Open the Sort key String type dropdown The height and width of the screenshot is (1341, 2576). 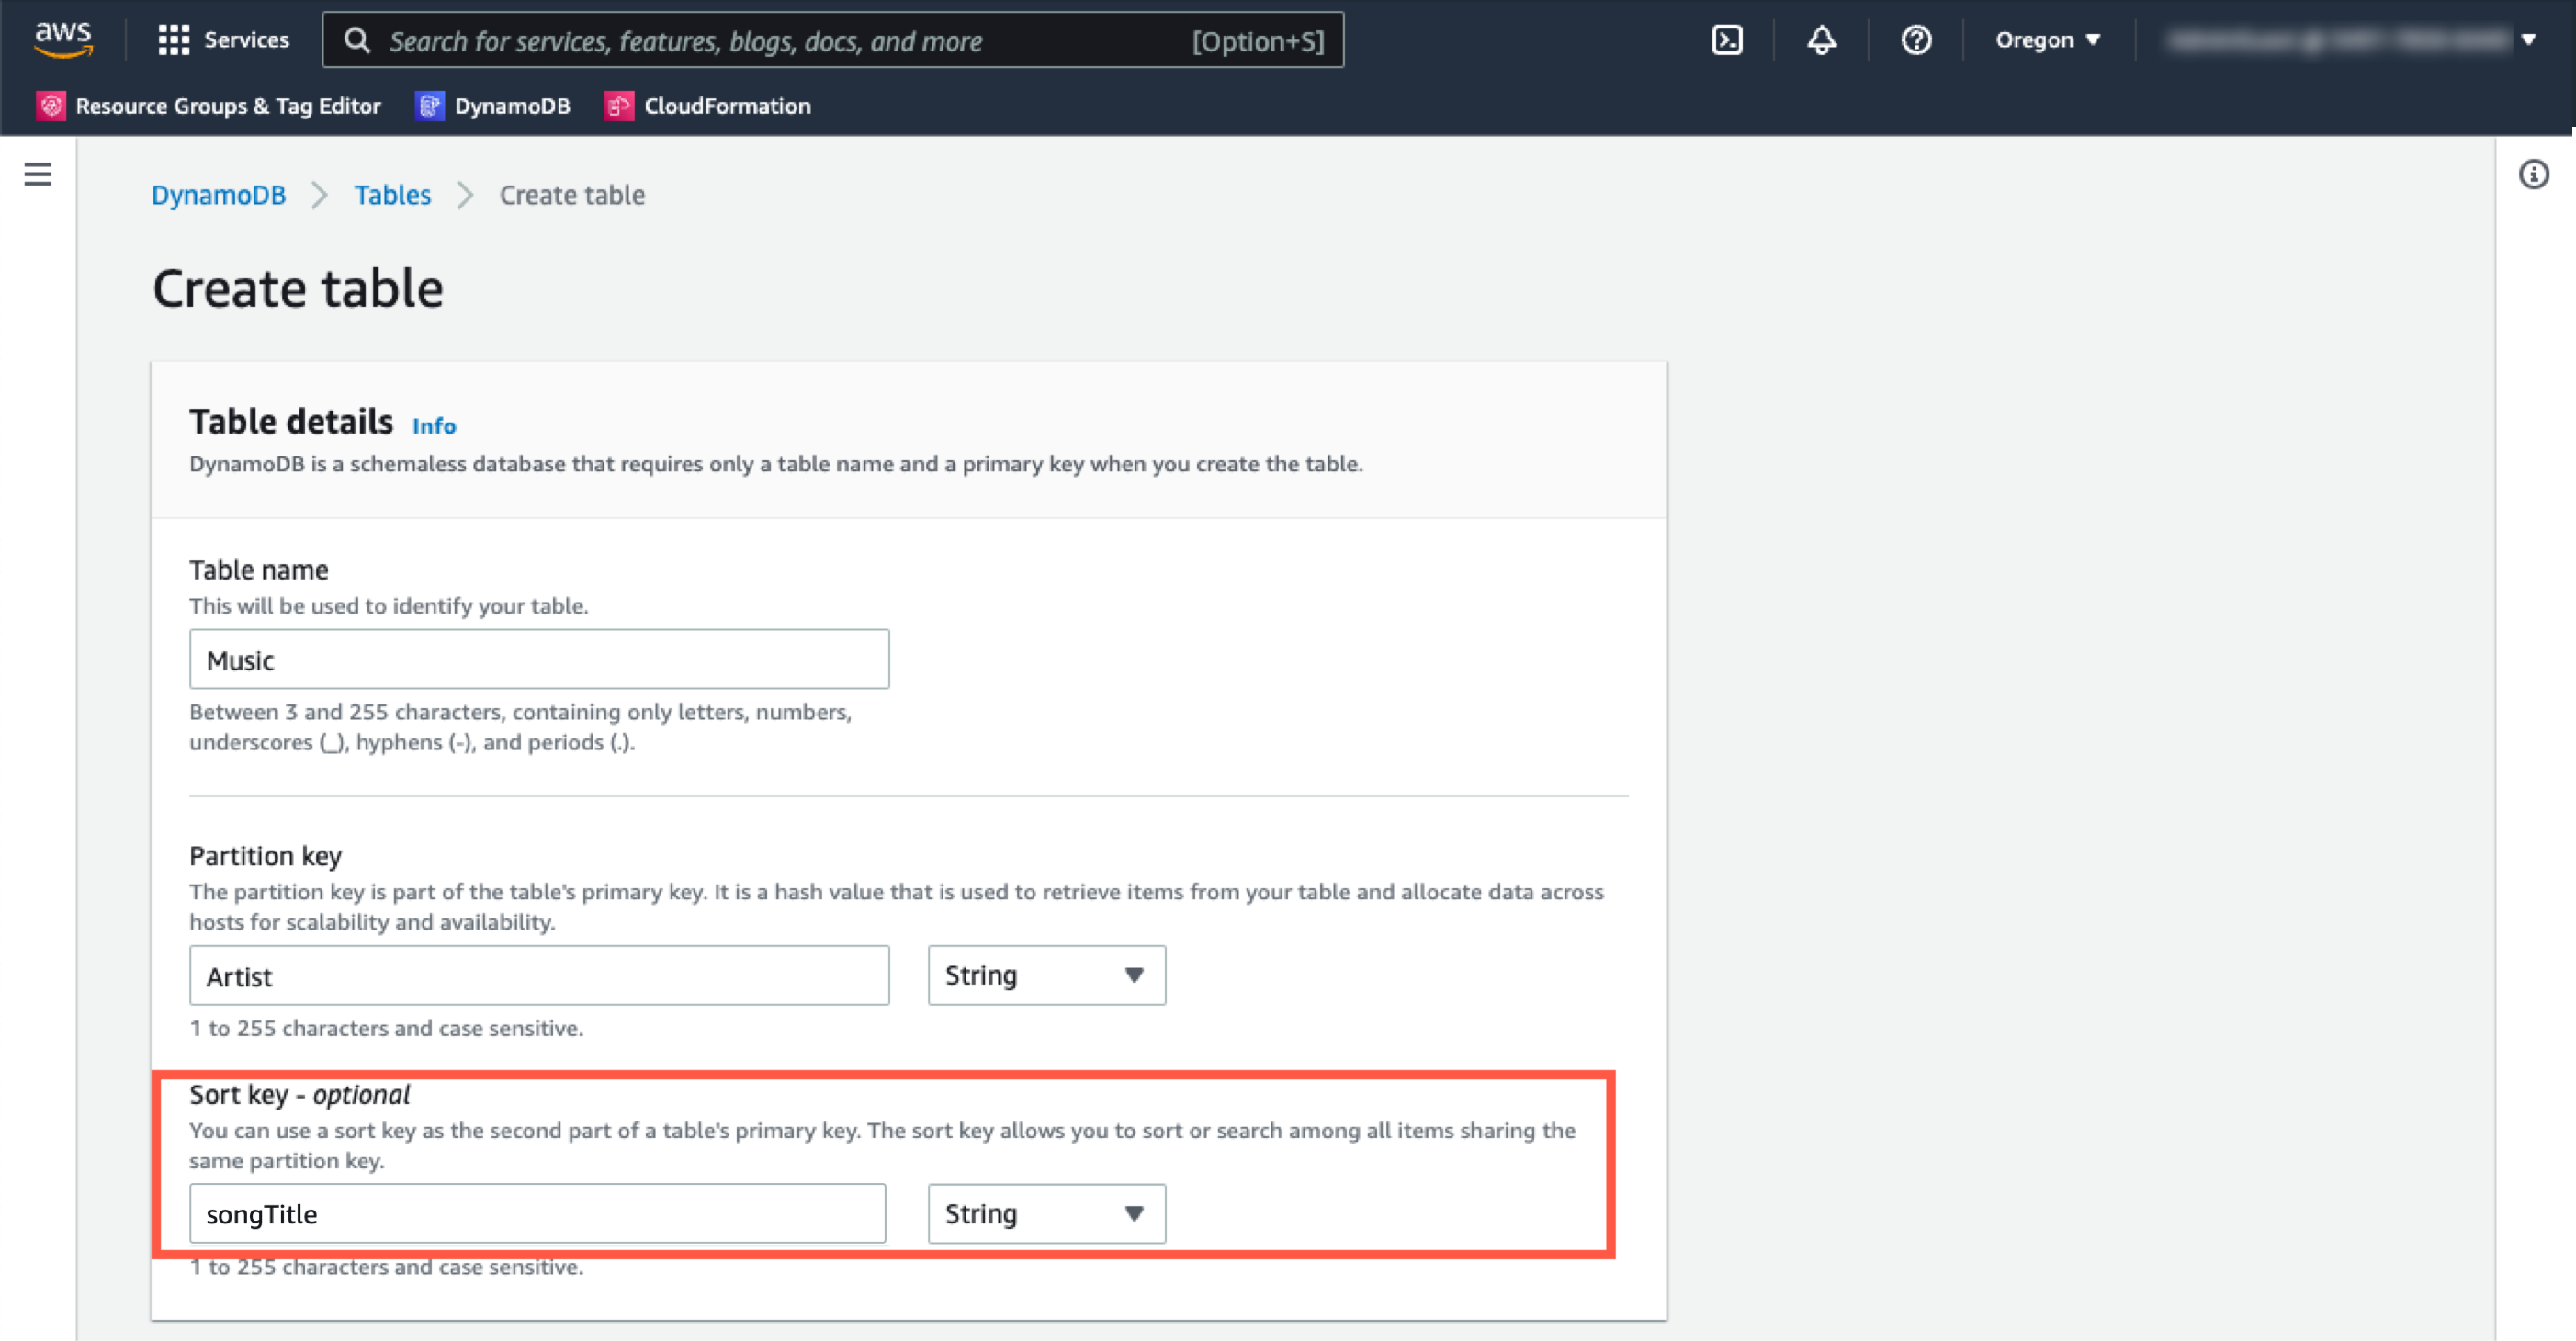click(1046, 1213)
